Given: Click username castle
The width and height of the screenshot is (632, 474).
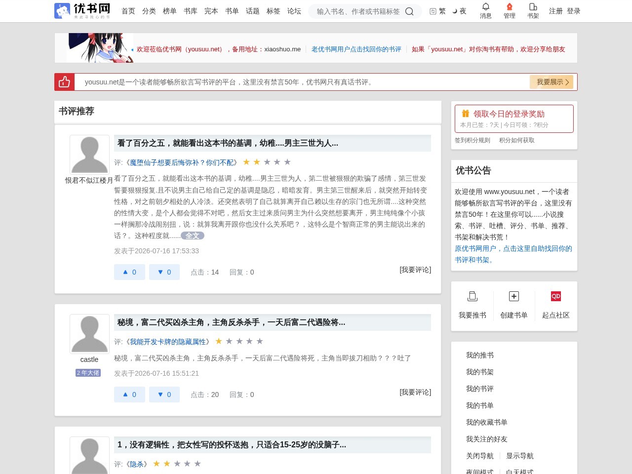Looking at the screenshot, I should [89, 359].
